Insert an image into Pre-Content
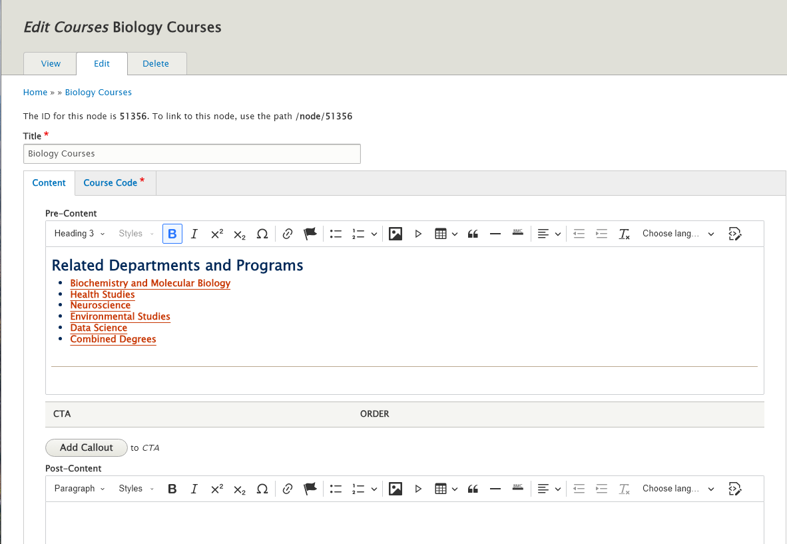 (395, 233)
